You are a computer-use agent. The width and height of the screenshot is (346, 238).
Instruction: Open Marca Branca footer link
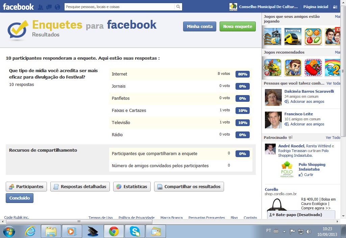(x=171, y=217)
